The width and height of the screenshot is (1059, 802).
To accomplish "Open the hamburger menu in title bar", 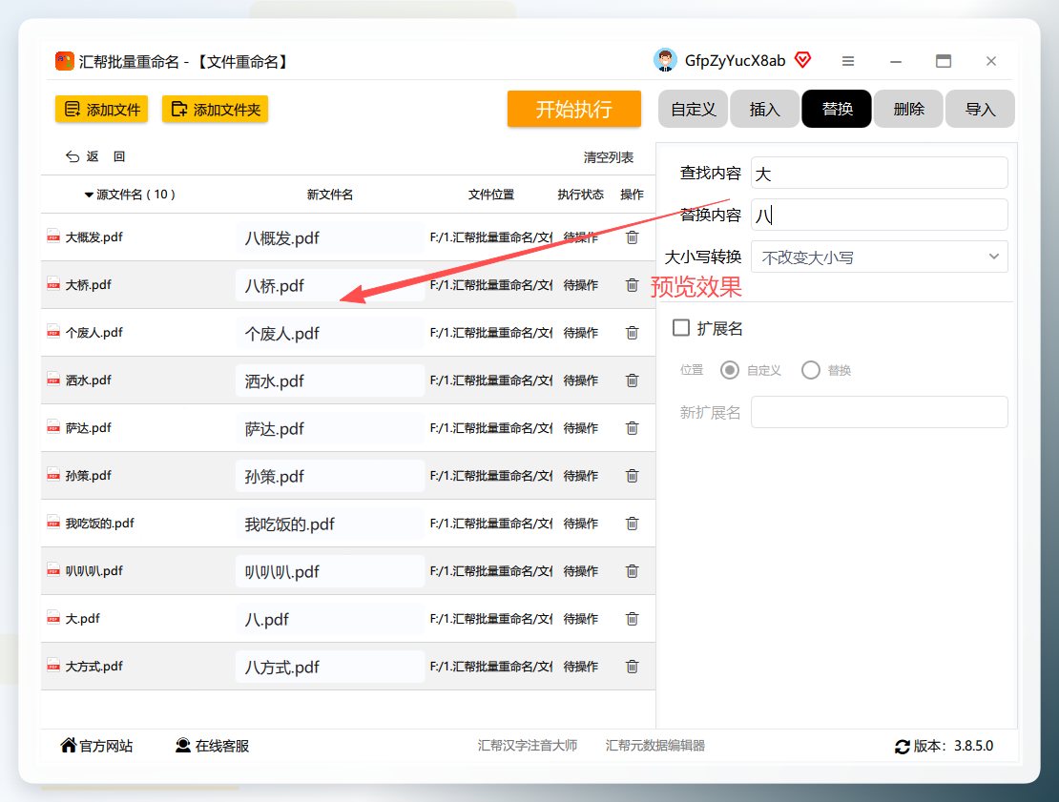I will click(848, 61).
